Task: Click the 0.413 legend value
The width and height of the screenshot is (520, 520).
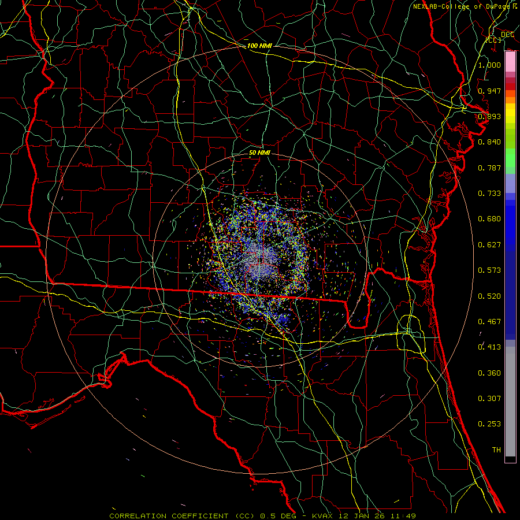Action: tap(489, 347)
